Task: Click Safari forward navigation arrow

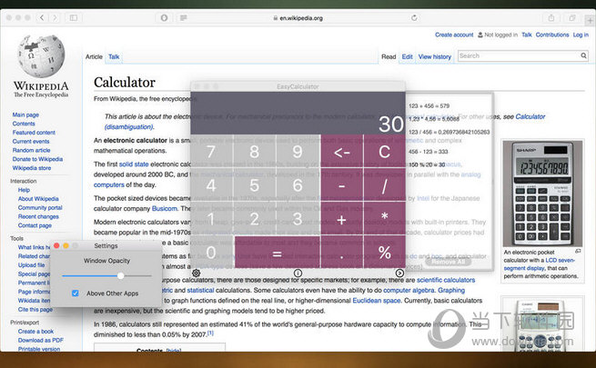Action: click(55, 17)
